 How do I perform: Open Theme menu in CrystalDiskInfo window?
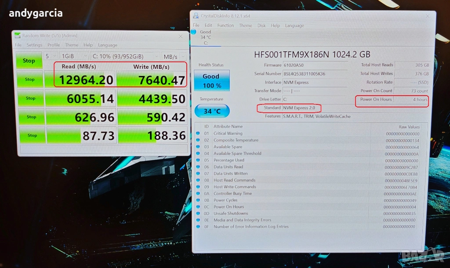245,25
